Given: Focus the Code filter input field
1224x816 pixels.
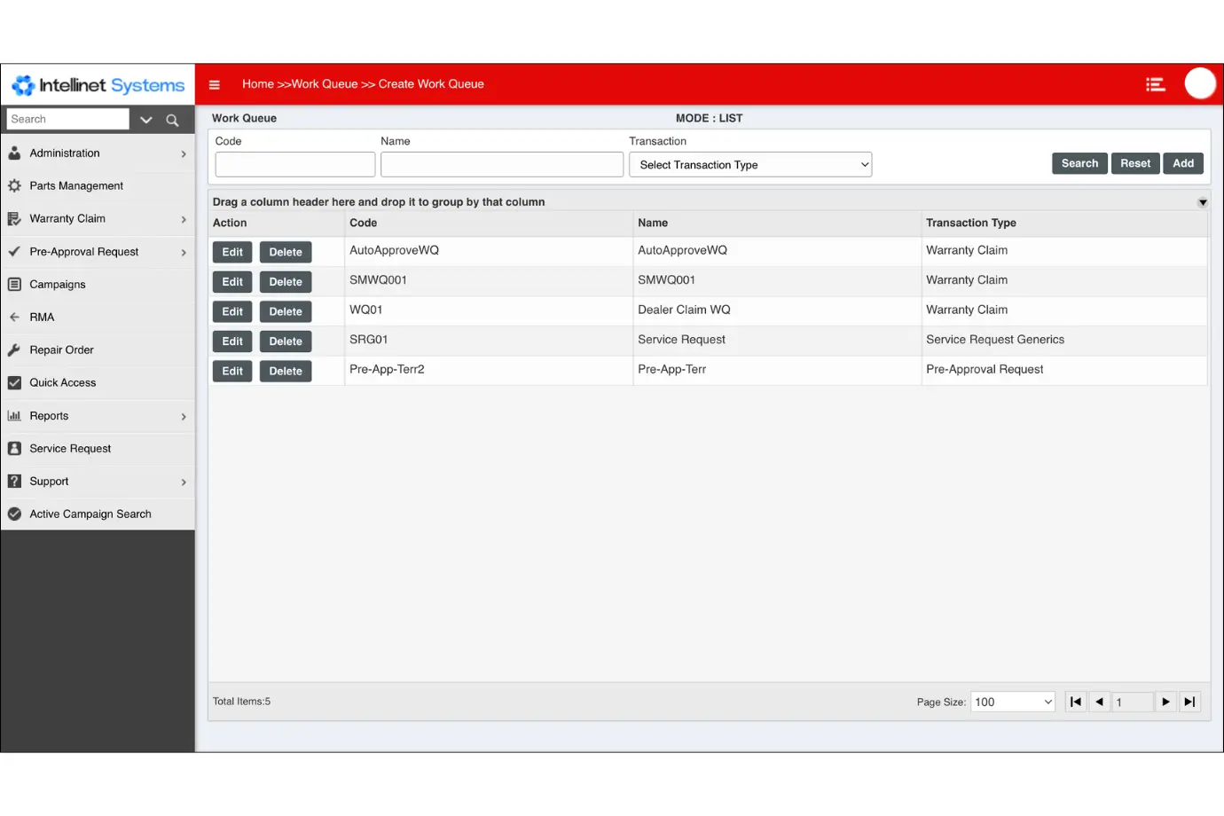Looking at the screenshot, I should [x=295, y=165].
